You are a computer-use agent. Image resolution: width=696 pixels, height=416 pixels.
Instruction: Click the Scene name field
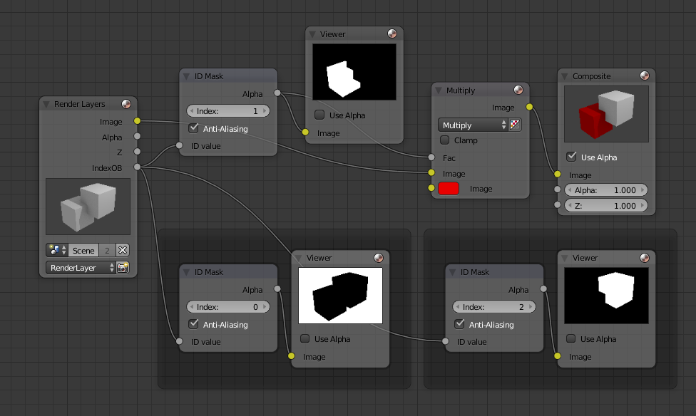[83, 250]
